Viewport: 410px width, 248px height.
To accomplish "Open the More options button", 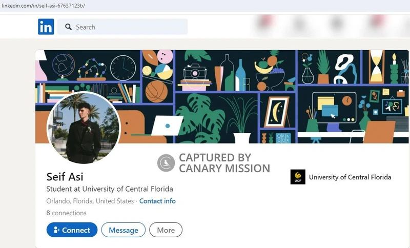I will pyautogui.click(x=166, y=230).
